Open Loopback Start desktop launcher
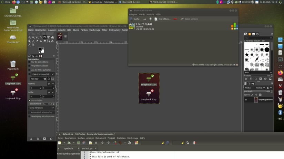The height and width of the screenshot is (159, 284). click(13, 79)
